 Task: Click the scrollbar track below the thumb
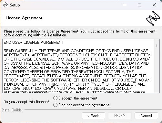[x=157, y=70]
